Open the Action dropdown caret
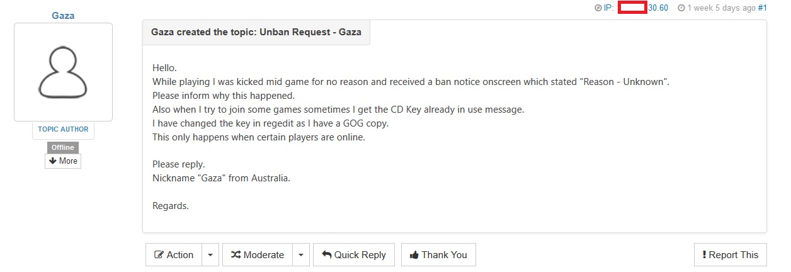The height and width of the screenshot is (272, 791). (210, 255)
